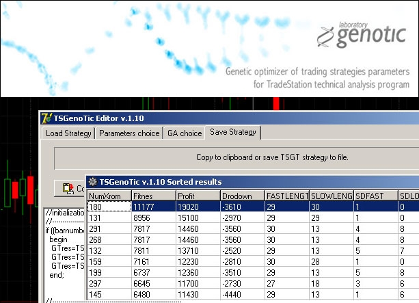The height and width of the screenshot is (303, 419).
Task: Click Fitnes value 6480
Action: 141,295
